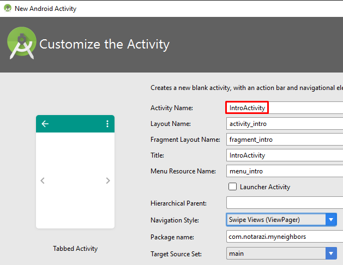Click the 'Creates a new blank activity' description
The width and height of the screenshot is (343, 265).
(246, 88)
